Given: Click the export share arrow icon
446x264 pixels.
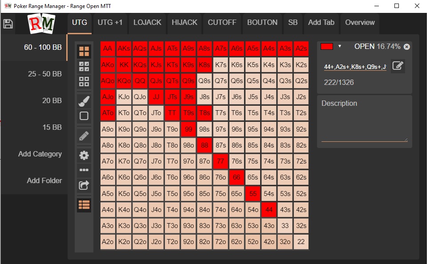Looking at the screenshot, I should tap(84, 185).
